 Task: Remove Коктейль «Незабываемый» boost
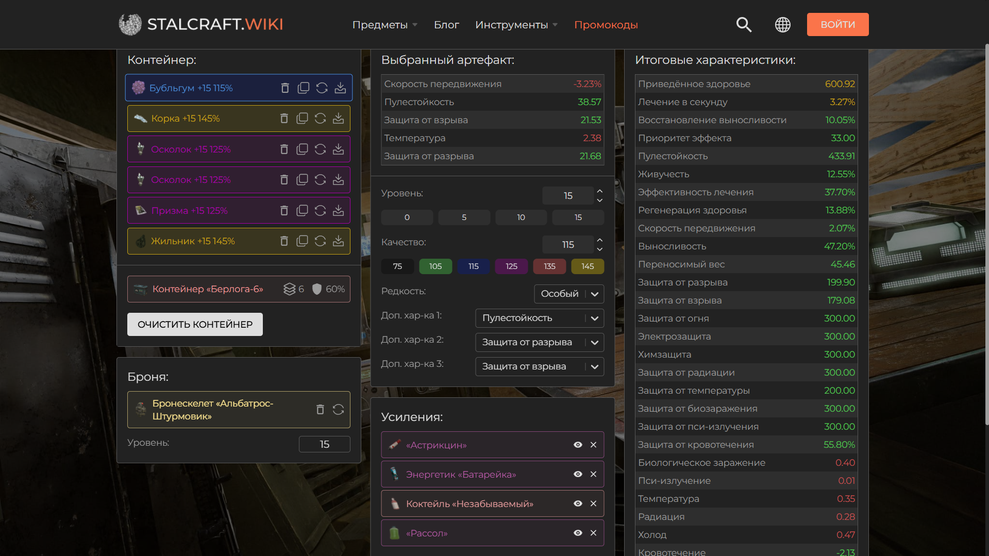coord(593,503)
